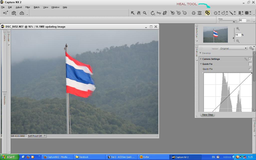
Task: Choose the Zoom magnifier tool in toolbar
Action: click(x=145, y=13)
